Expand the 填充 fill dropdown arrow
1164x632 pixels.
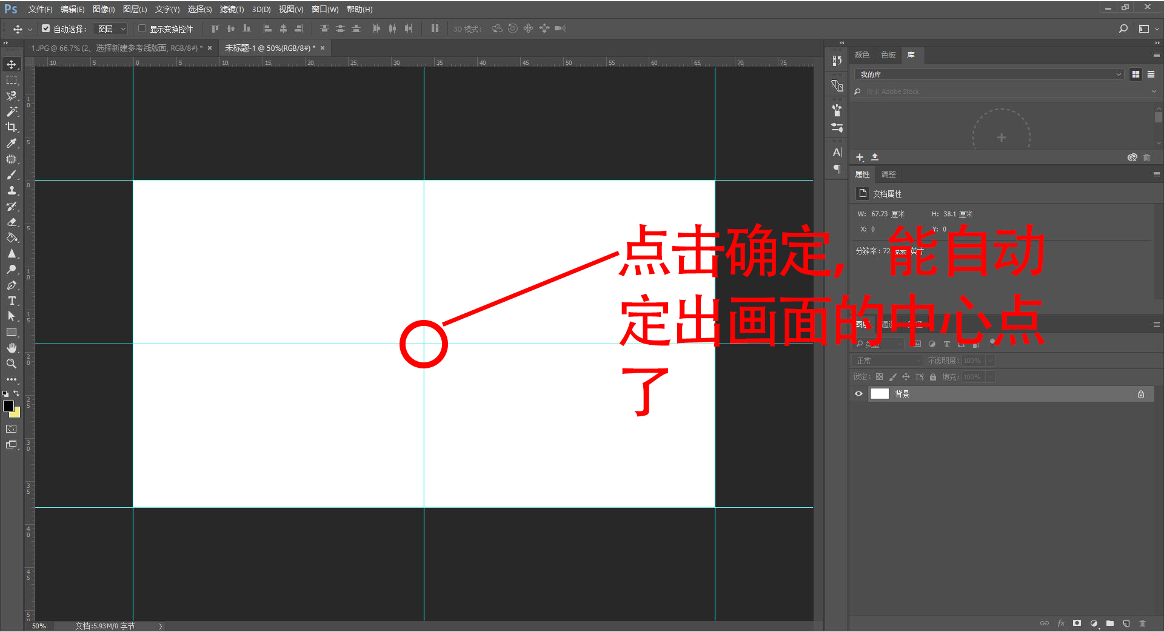990,377
